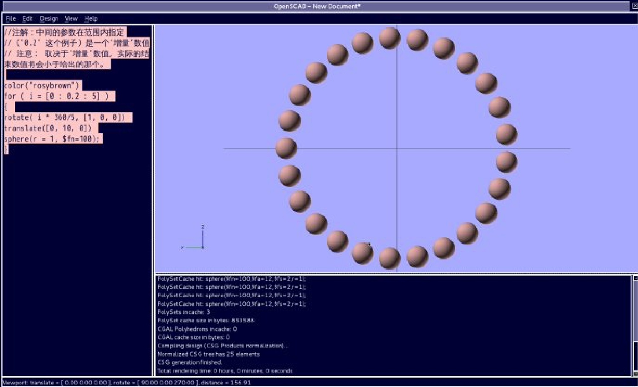
Task: Open the Edit menu
Action: tap(28, 19)
